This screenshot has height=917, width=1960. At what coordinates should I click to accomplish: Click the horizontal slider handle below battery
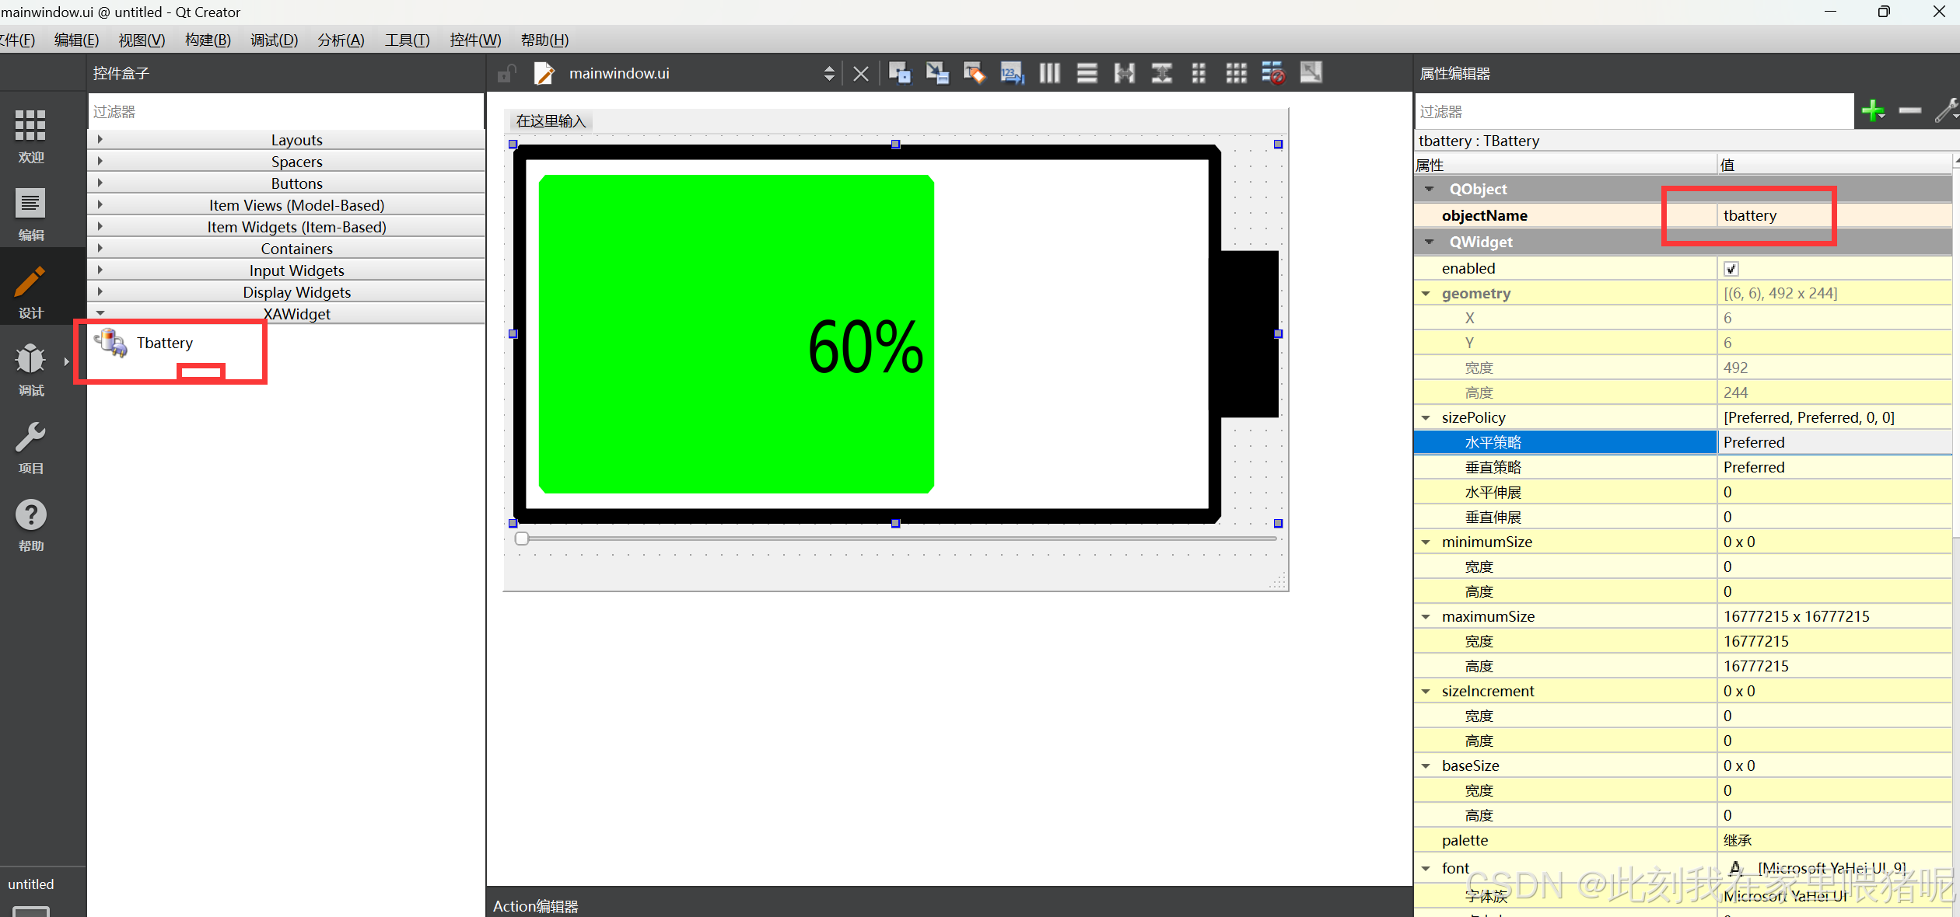[x=522, y=539]
